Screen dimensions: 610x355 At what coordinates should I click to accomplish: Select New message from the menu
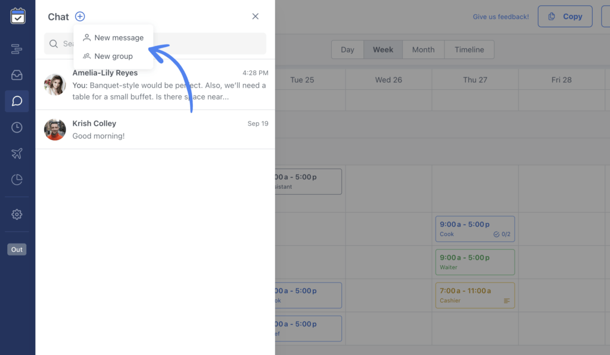[117, 37]
